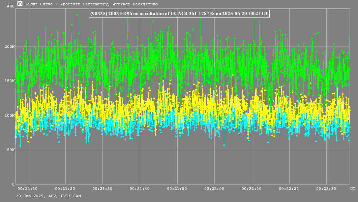
Task: Click the date and camera footer text
Action: coord(48,196)
